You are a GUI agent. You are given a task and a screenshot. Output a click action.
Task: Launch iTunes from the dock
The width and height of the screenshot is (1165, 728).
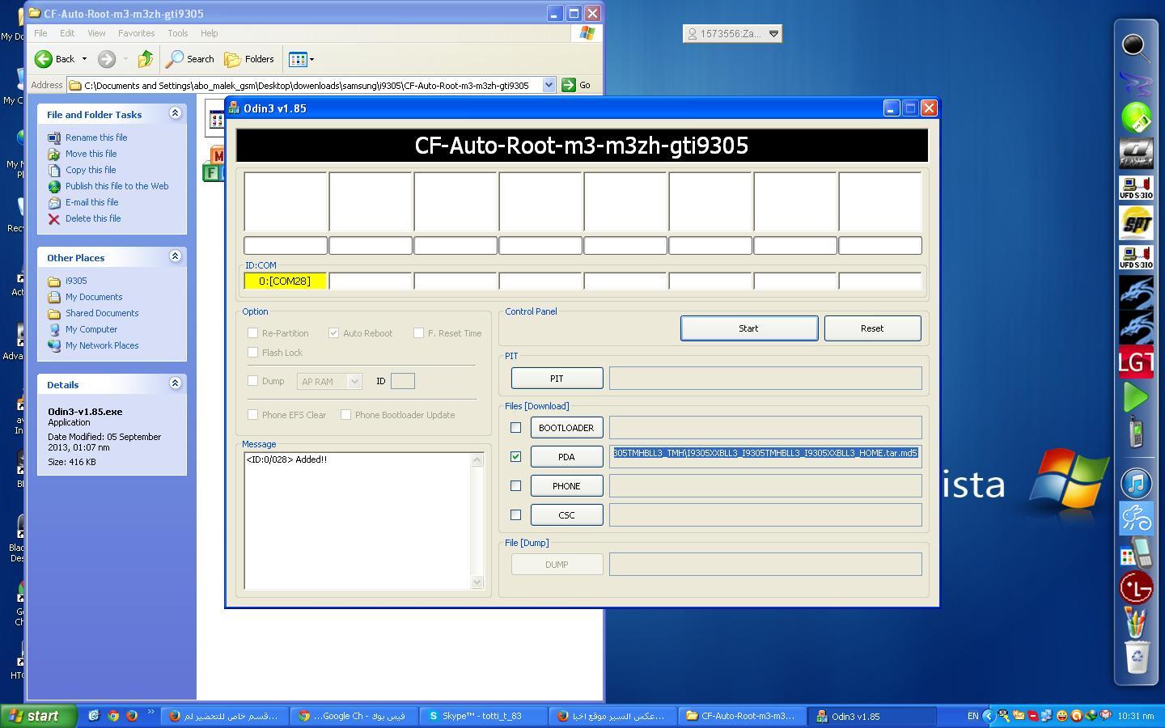[x=1136, y=484]
